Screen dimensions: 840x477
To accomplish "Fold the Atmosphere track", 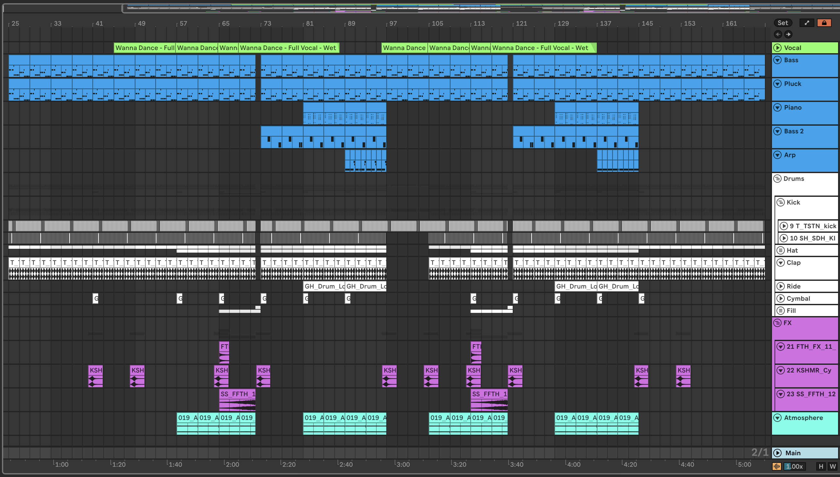I will (777, 418).
